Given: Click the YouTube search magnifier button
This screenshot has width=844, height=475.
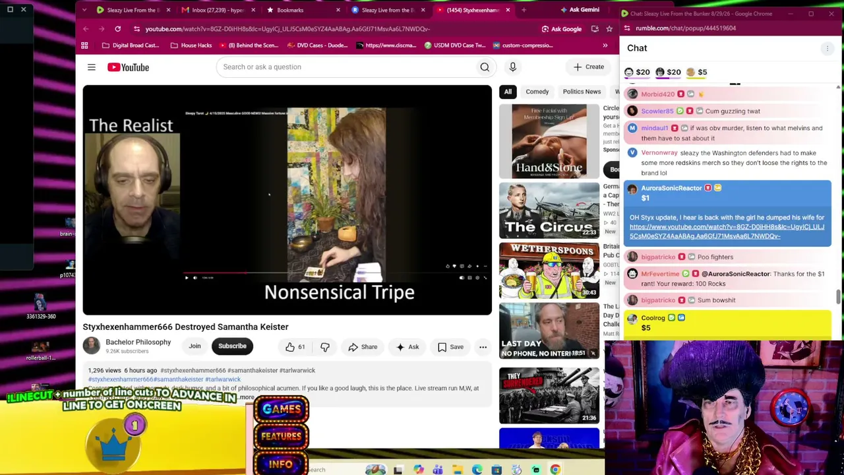Looking at the screenshot, I should [x=485, y=67].
